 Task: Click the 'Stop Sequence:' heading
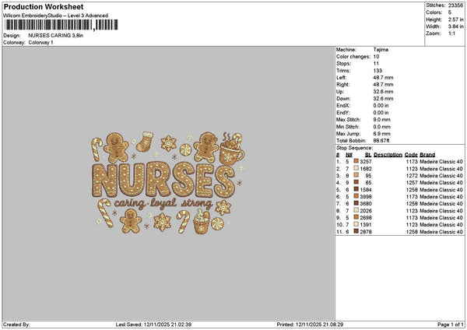coord(354,148)
